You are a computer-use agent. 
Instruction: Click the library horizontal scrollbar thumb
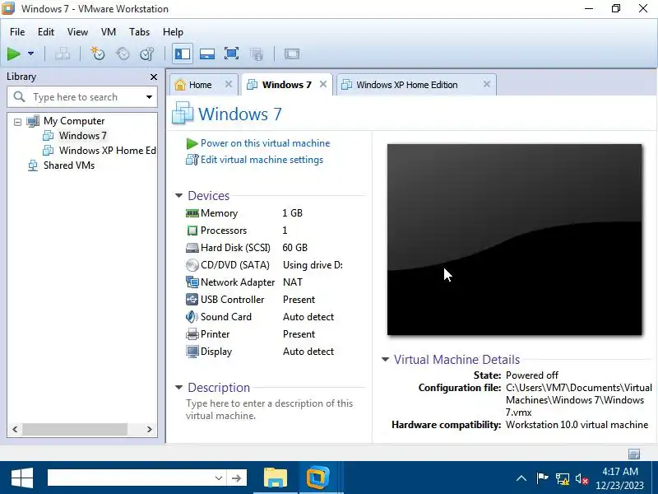pyautogui.click(x=75, y=429)
